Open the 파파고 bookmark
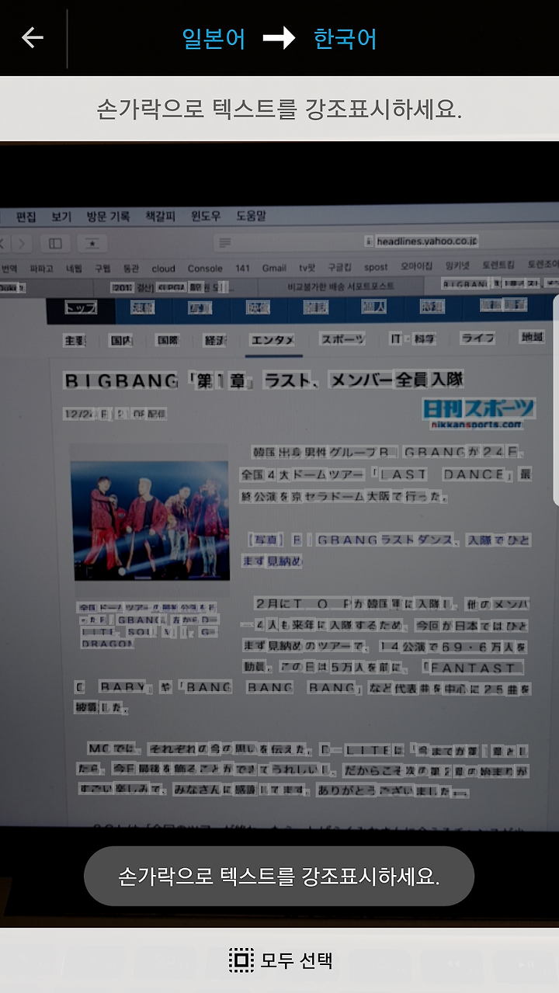The width and height of the screenshot is (559, 993). tap(42, 269)
